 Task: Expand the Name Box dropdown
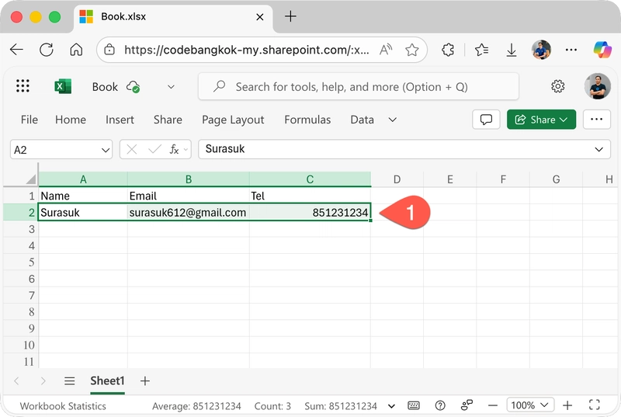tap(106, 149)
